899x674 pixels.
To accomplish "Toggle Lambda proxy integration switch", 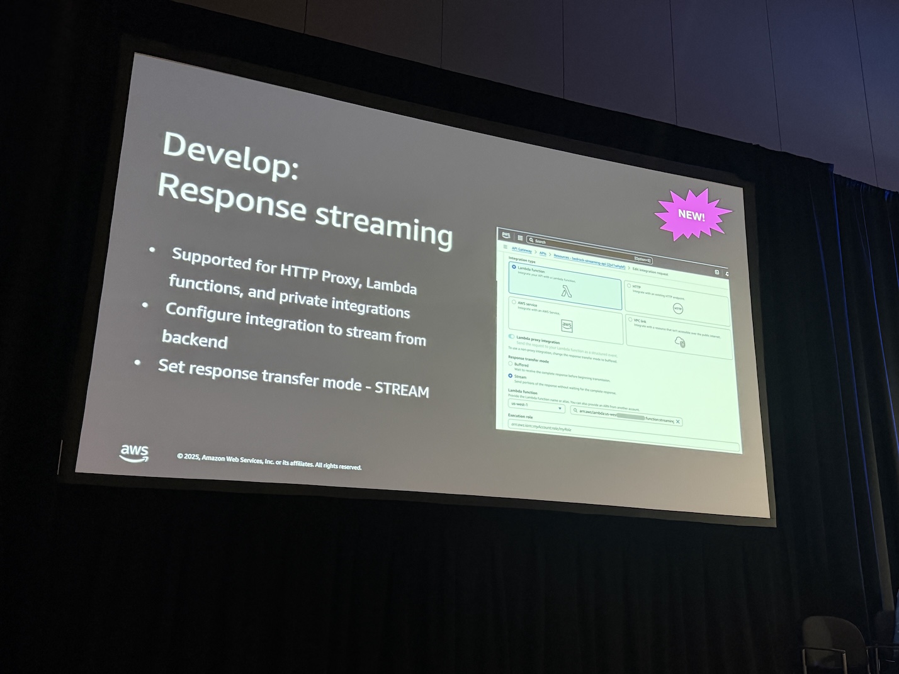I will point(511,337).
